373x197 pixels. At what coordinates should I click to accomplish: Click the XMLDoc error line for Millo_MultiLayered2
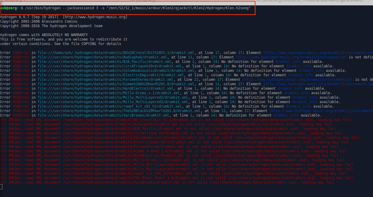[x=177, y=165]
